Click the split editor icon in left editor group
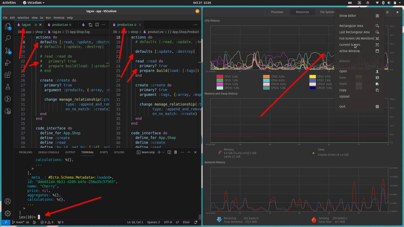 point(97,25)
